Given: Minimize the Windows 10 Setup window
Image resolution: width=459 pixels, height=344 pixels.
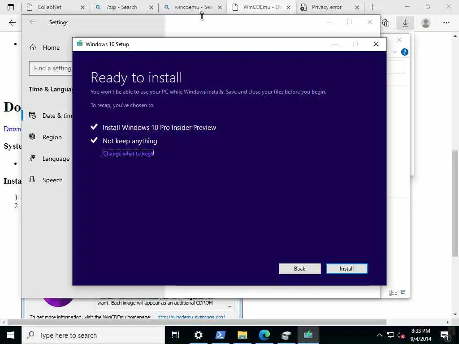Looking at the screenshot, I should coord(335,44).
